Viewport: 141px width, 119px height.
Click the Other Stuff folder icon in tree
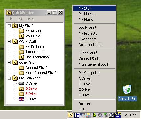15,63
